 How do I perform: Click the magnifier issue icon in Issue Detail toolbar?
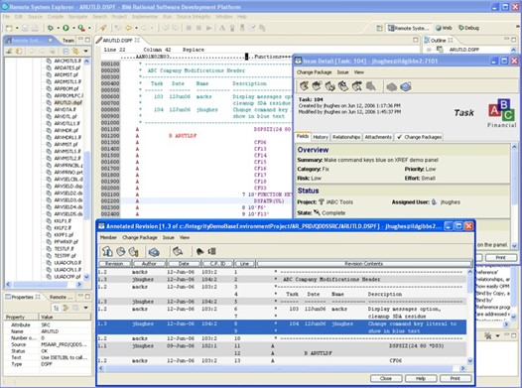357,86
